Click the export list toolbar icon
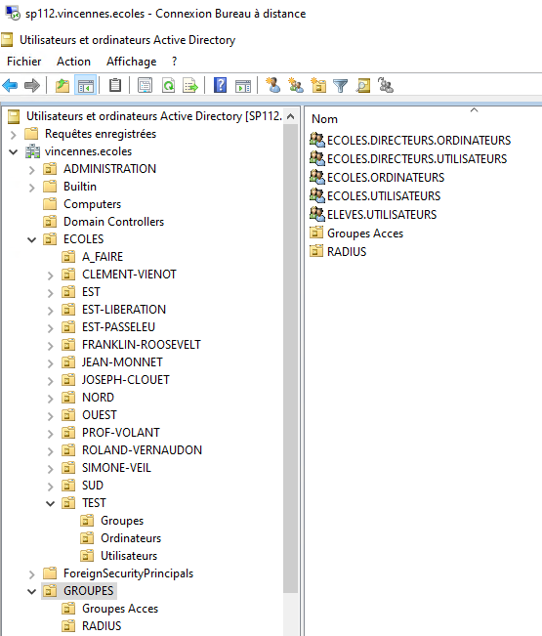The width and height of the screenshot is (542, 636). point(190,86)
